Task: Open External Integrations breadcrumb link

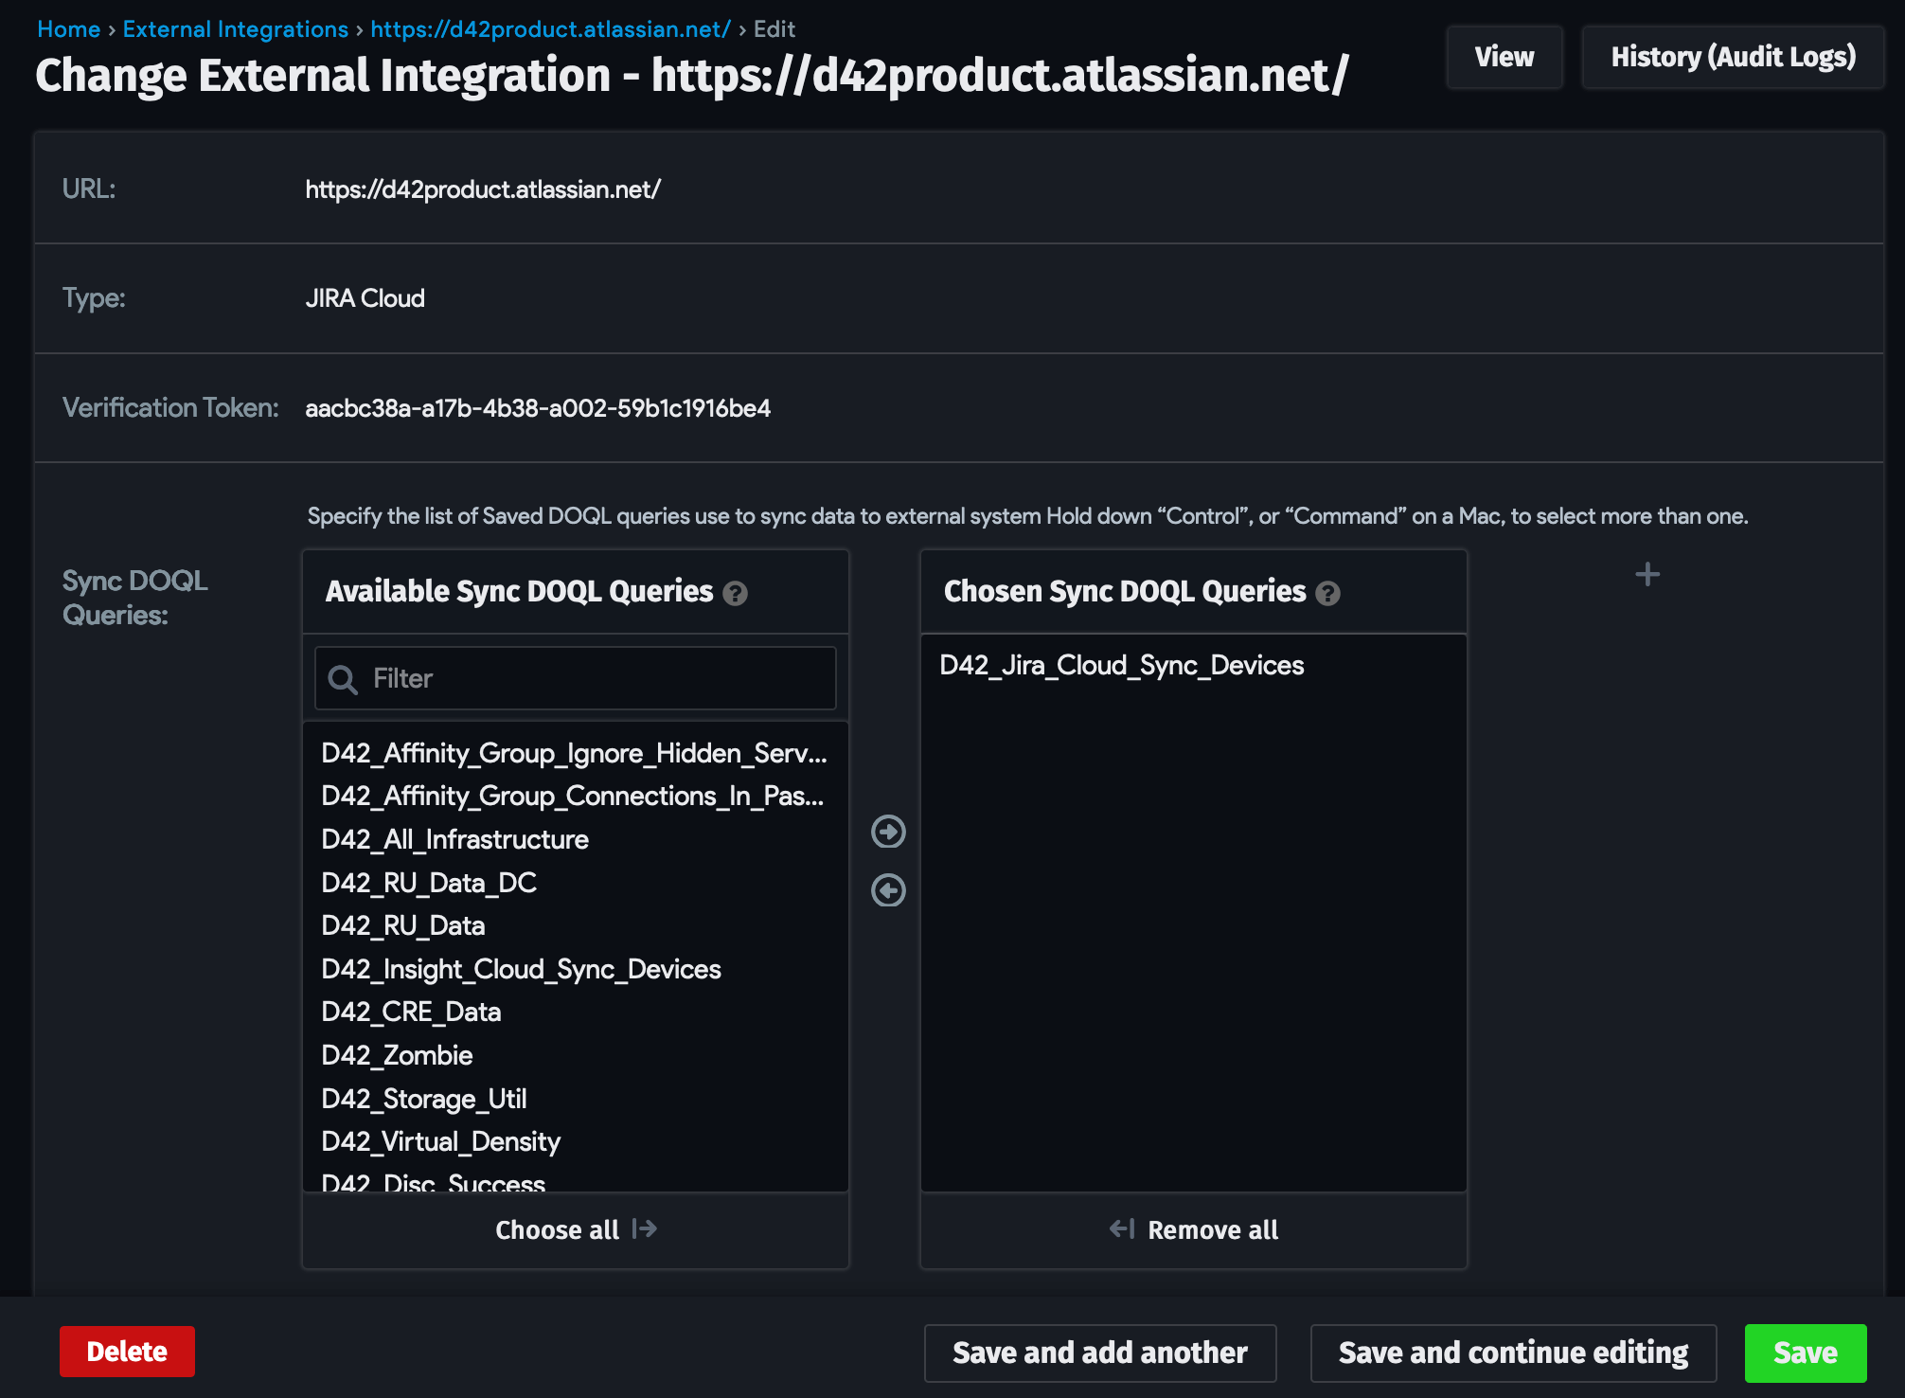Action: point(234,28)
